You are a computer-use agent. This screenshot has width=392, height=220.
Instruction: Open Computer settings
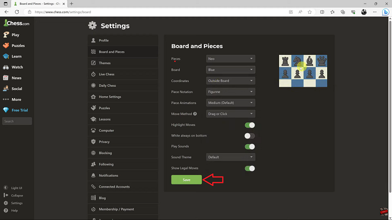point(123,130)
